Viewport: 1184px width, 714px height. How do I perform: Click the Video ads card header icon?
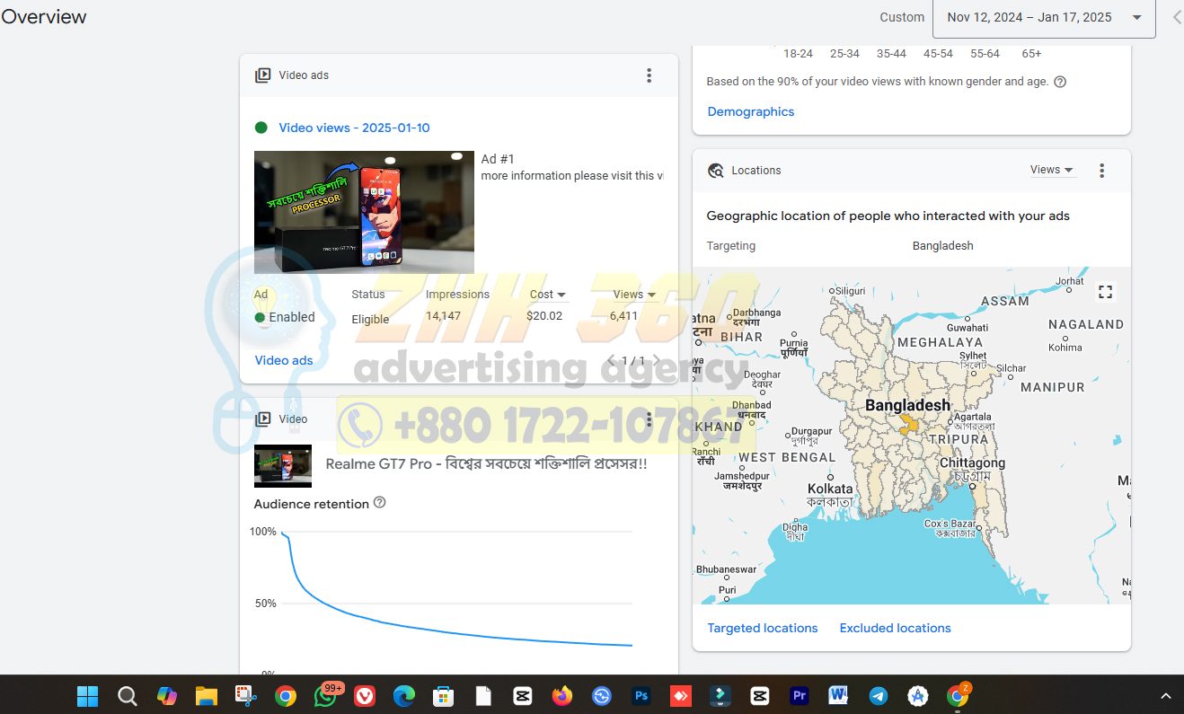pos(263,75)
